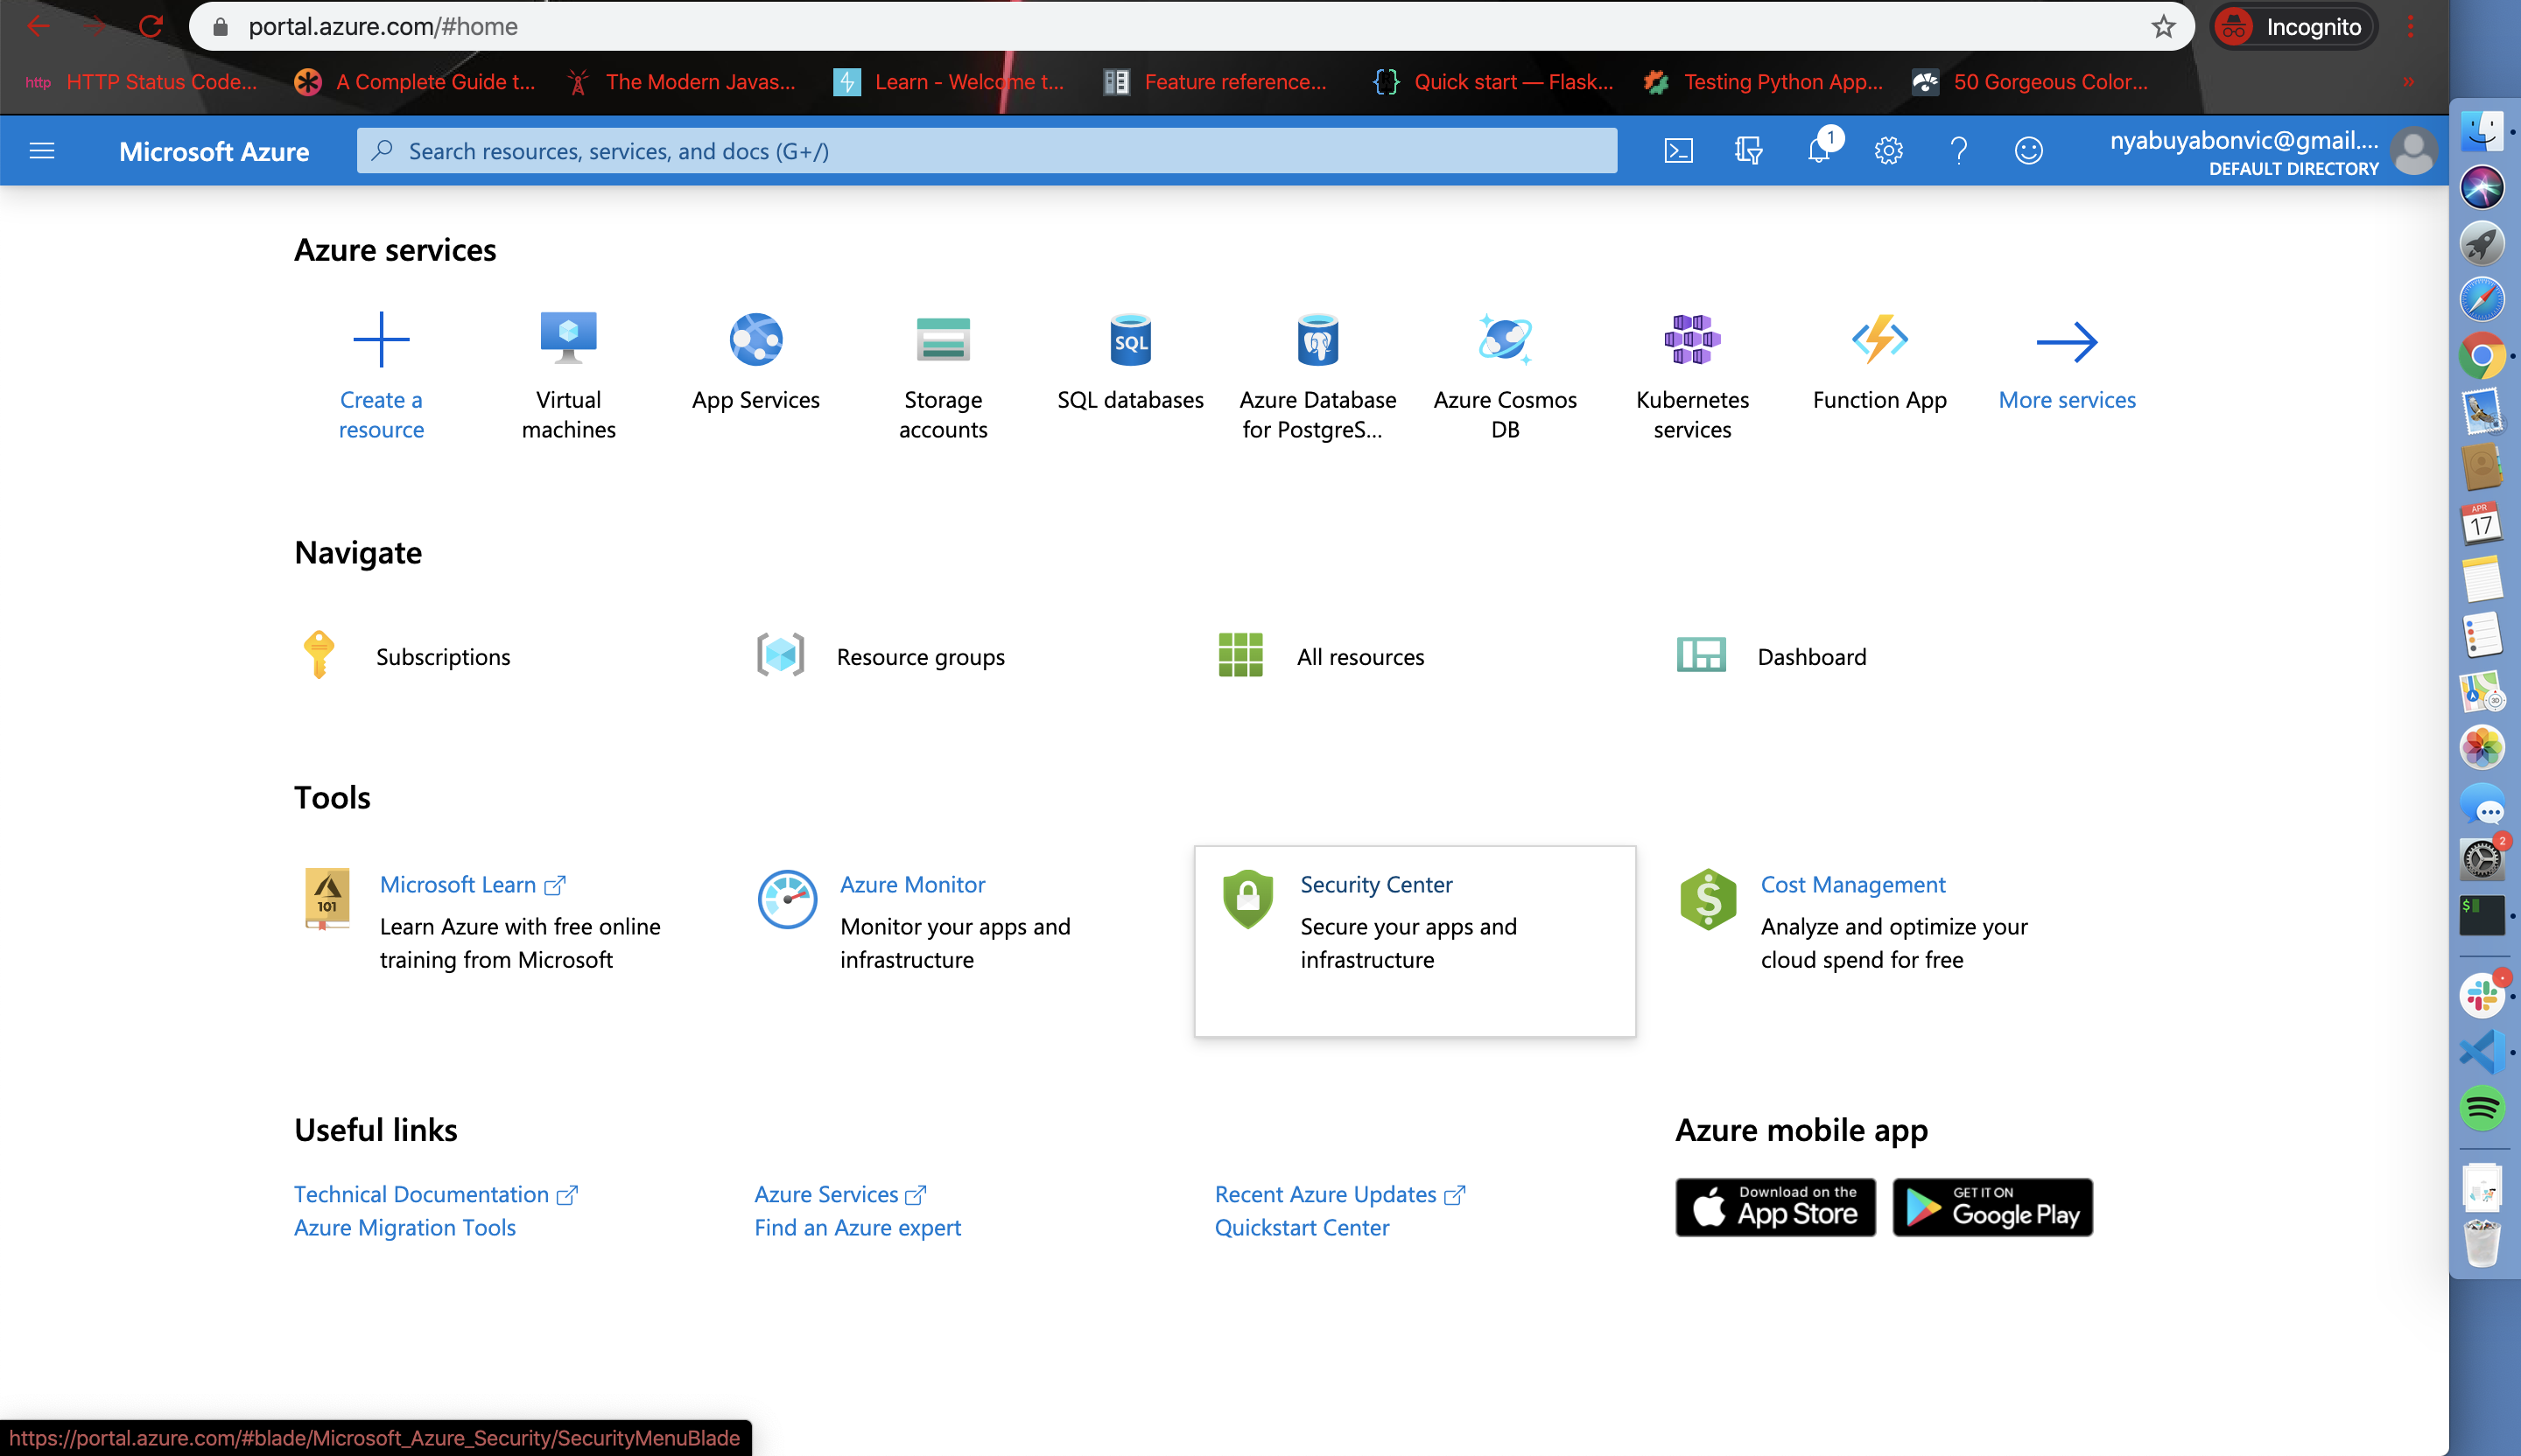
Task: Open the account menu via the user avatar
Action: 2413,151
